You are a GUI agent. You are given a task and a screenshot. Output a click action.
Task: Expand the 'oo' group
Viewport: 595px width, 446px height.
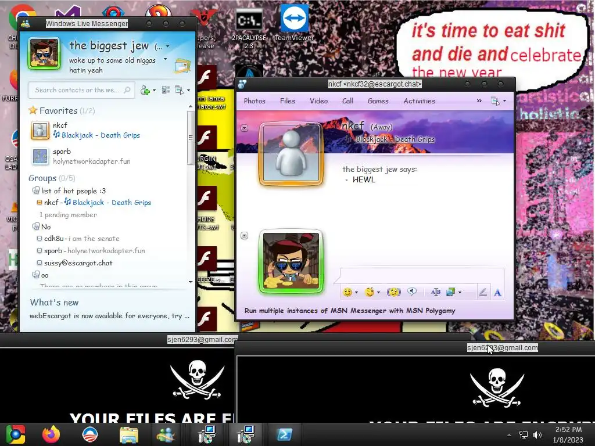(35, 275)
